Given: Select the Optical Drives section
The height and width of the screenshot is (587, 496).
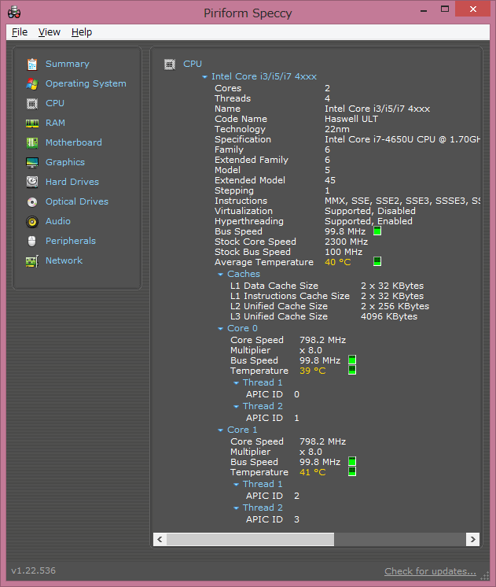Looking at the screenshot, I should click(77, 201).
